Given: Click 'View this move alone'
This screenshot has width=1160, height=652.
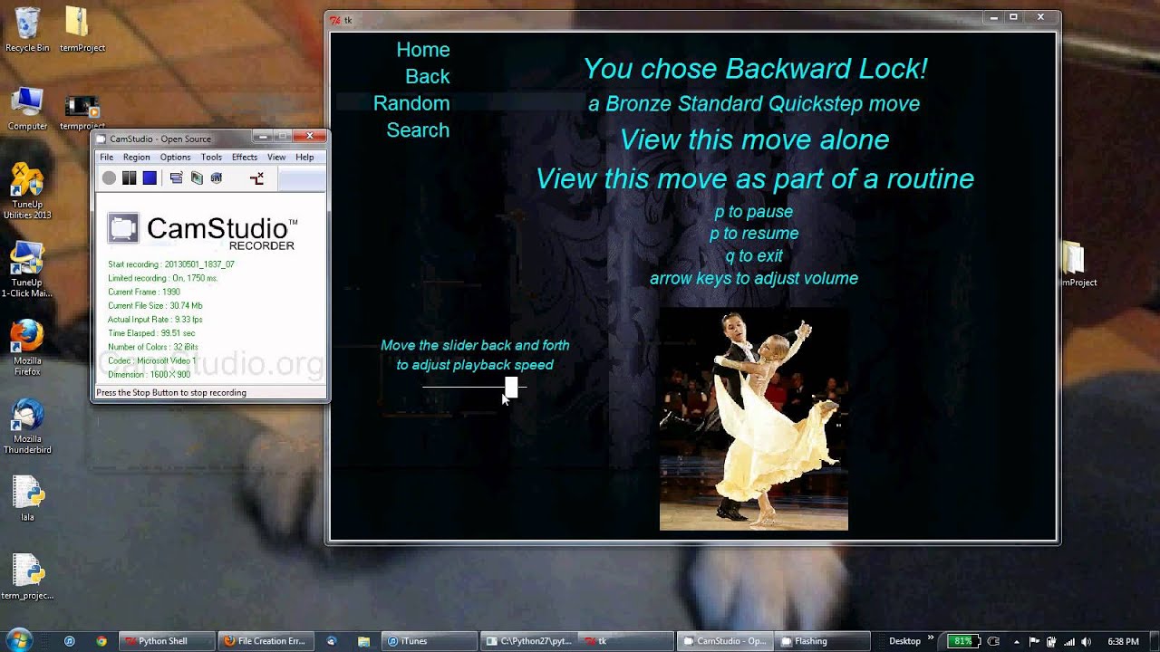Looking at the screenshot, I should pos(754,139).
